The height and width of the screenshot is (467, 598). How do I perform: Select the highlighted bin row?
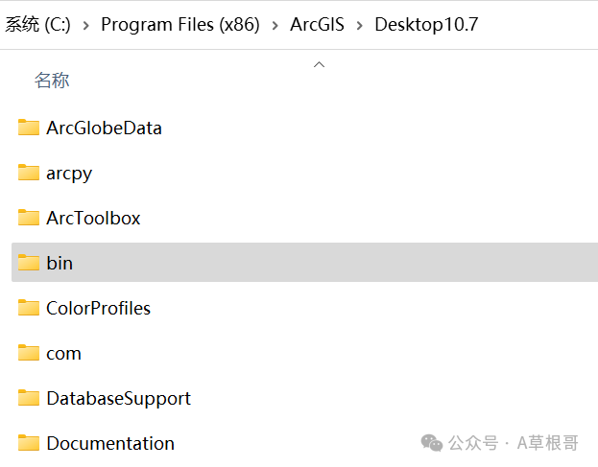pyautogui.click(x=304, y=263)
